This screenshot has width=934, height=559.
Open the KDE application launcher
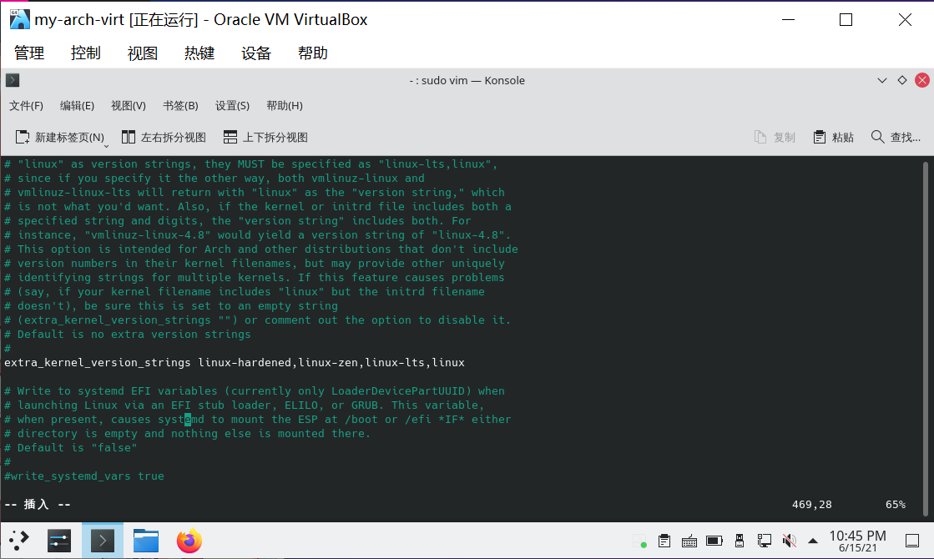[x=19, y=541]
